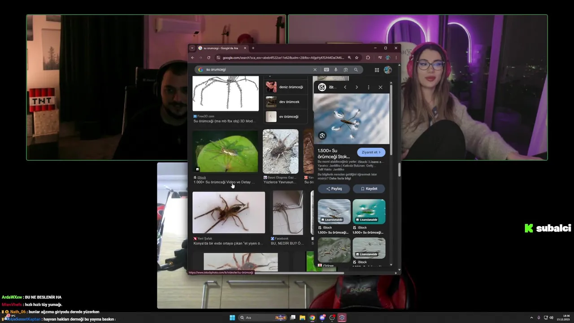Open the Facebook 'BU, NEDİR BU?' thumbnail
Screen dimensions: 574x323
pyautogui.click(x=288, y=213)
